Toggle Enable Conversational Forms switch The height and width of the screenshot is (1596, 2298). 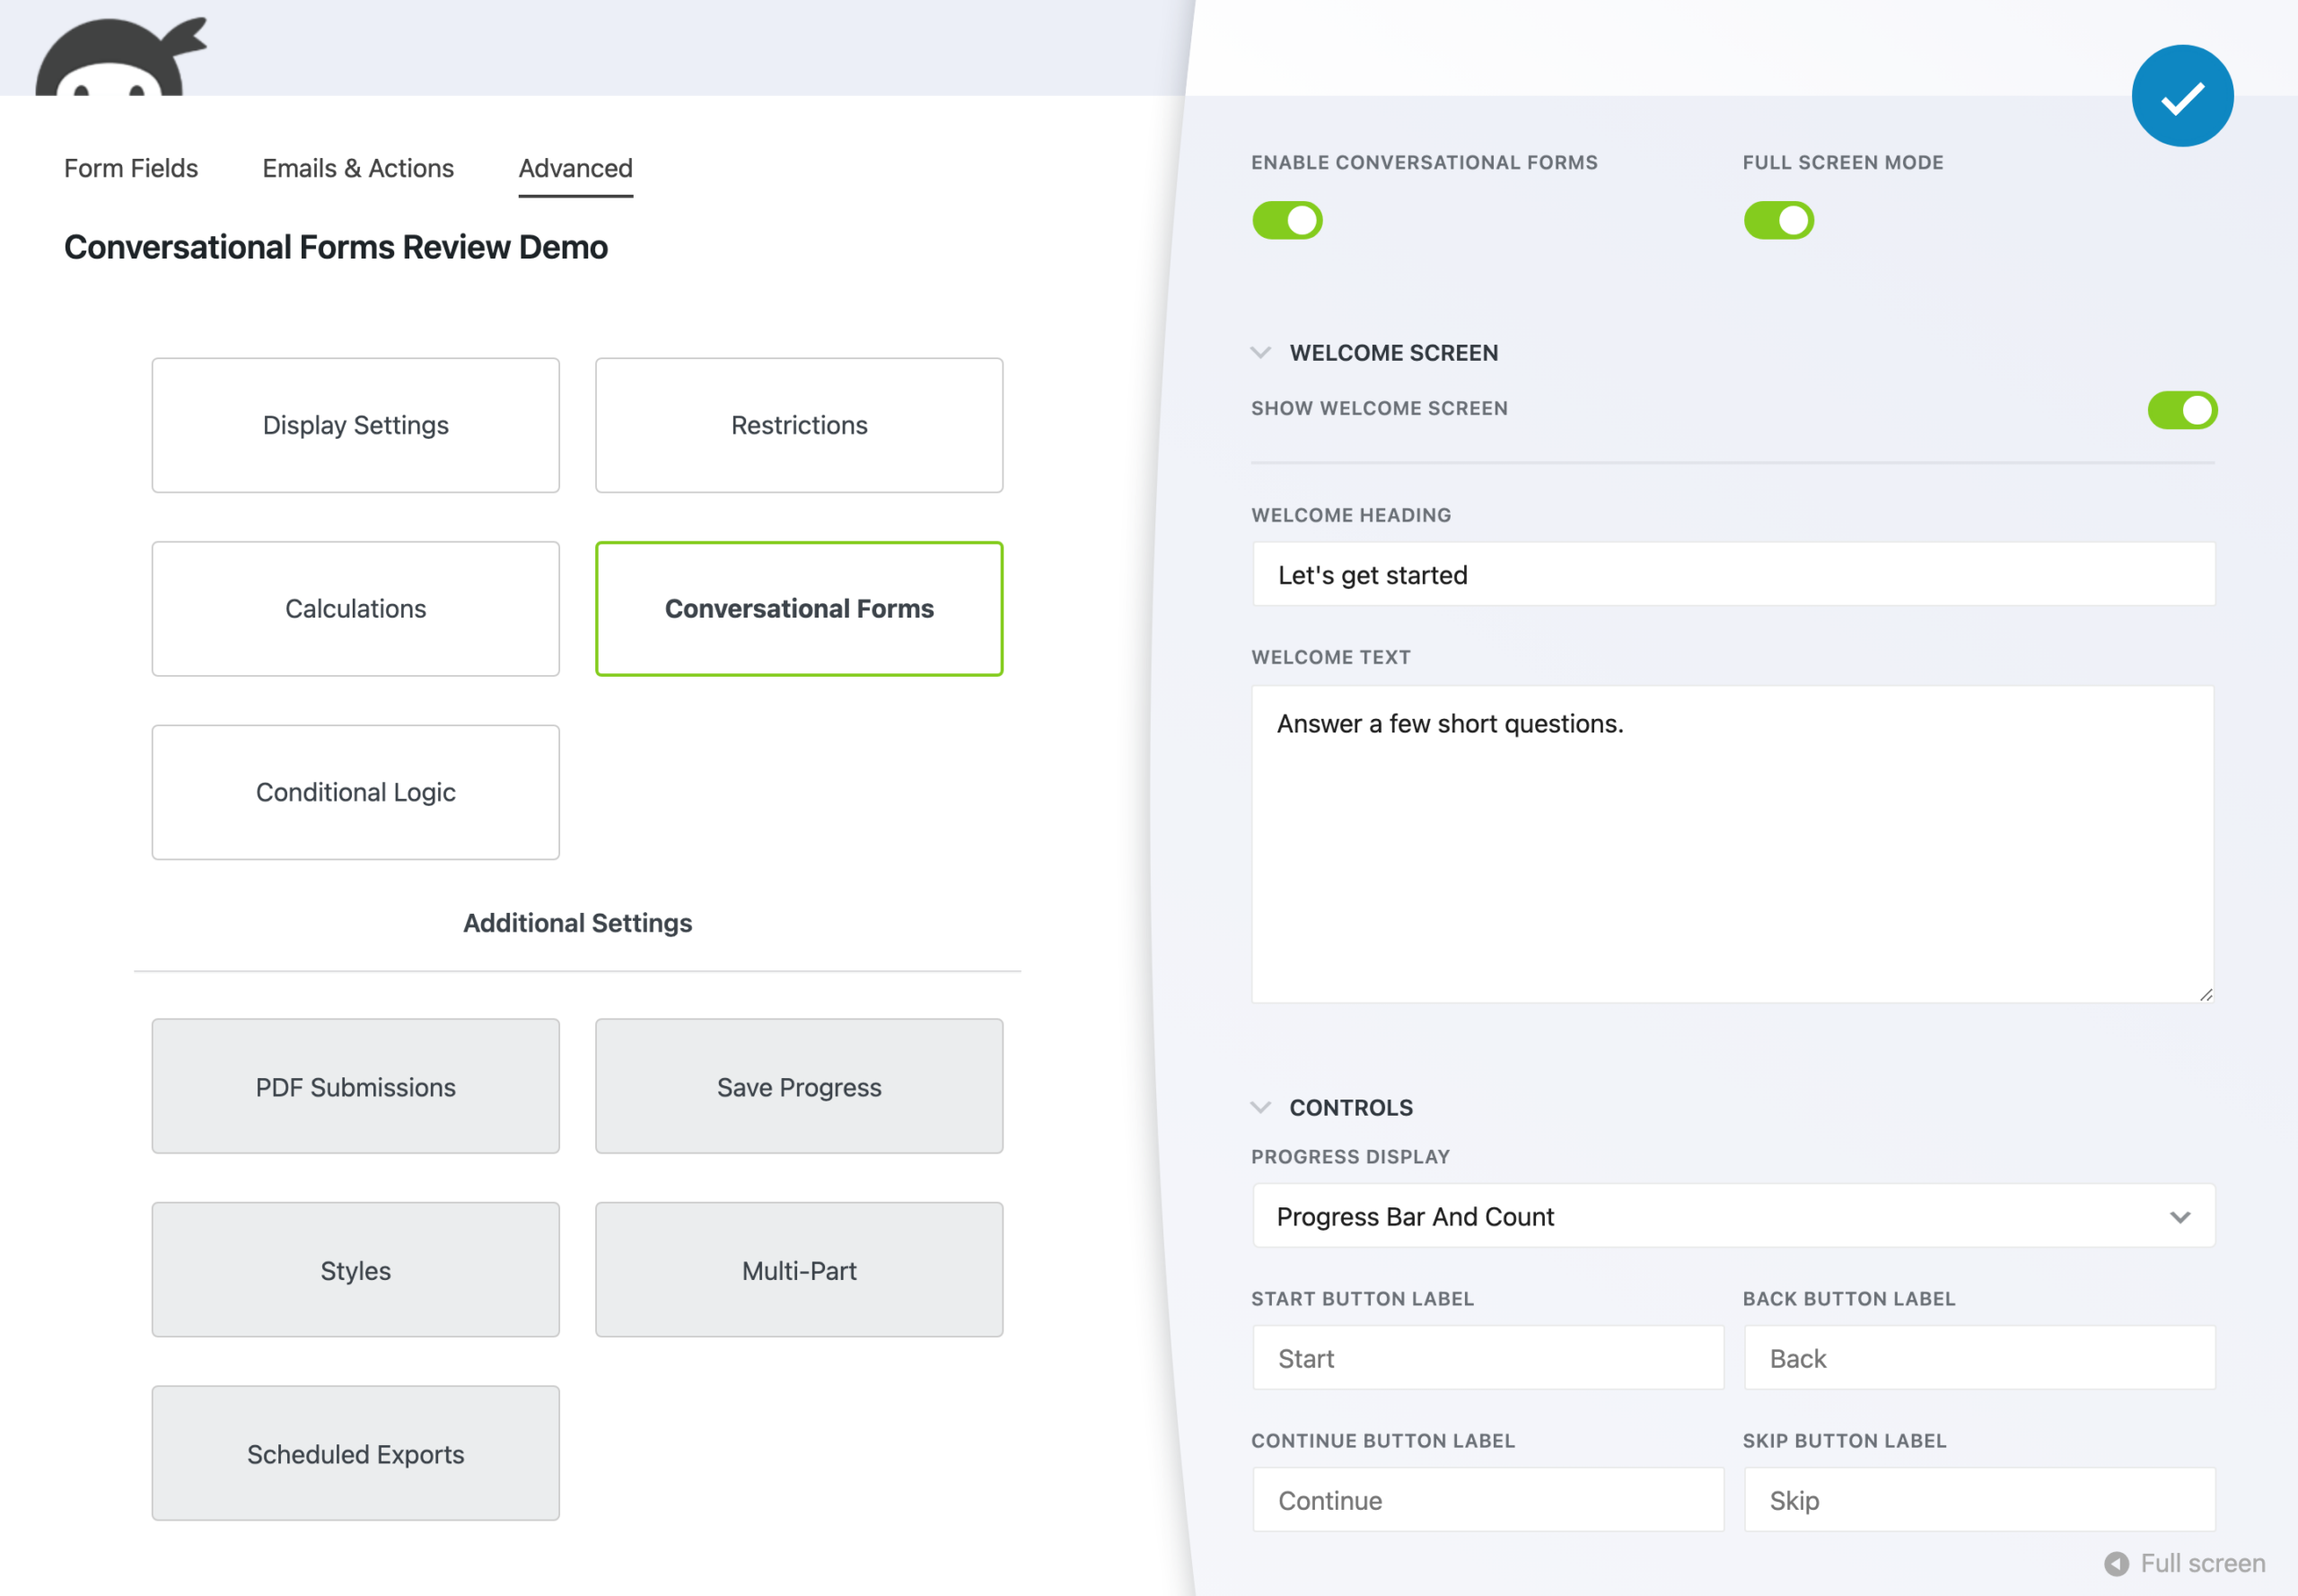1287,220
